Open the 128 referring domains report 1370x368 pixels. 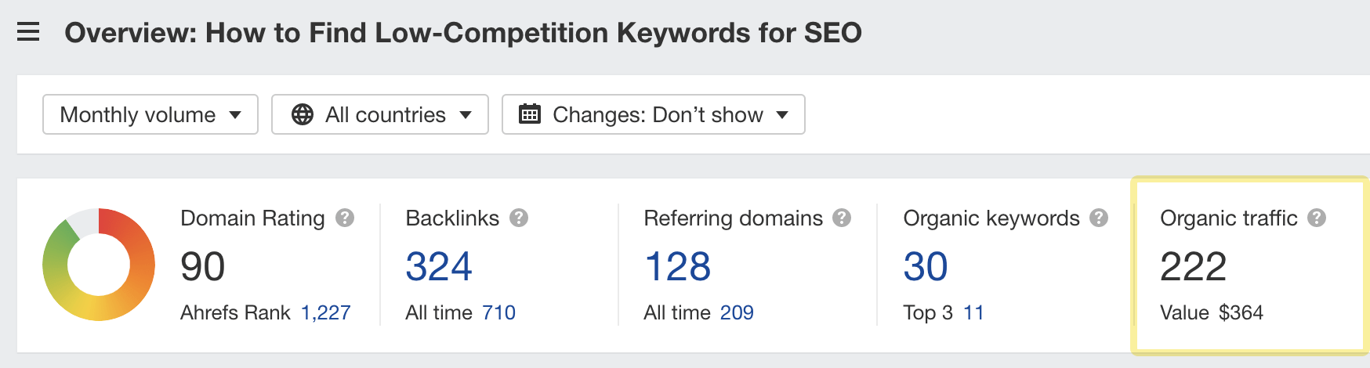(677, 266)
